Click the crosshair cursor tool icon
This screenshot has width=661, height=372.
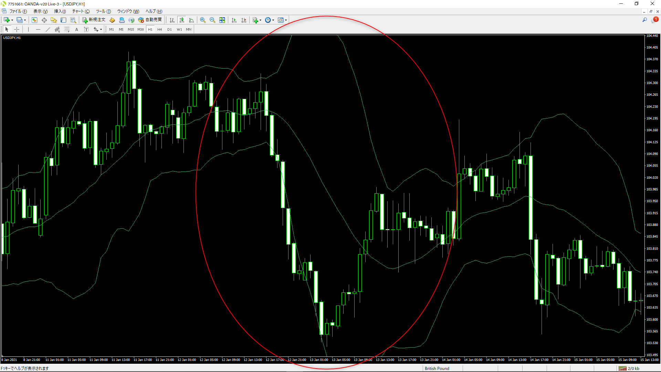[x=16, y=30]
